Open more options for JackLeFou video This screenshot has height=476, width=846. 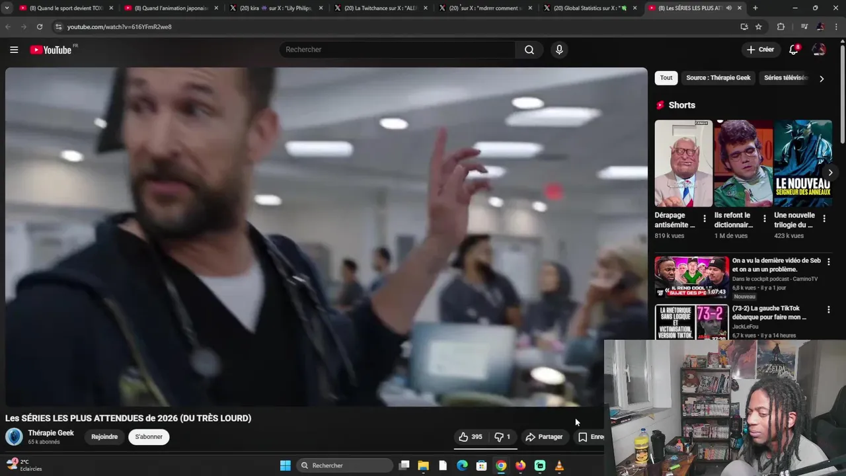point(829,309)
